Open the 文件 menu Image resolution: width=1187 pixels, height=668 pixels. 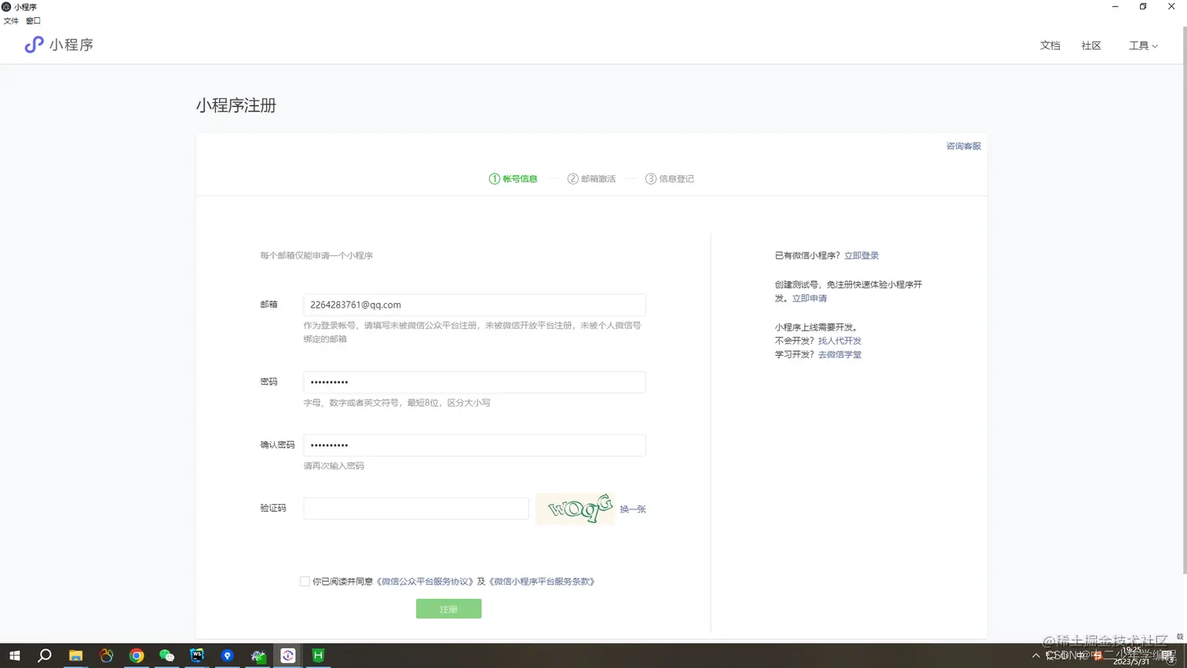point(11,21)
